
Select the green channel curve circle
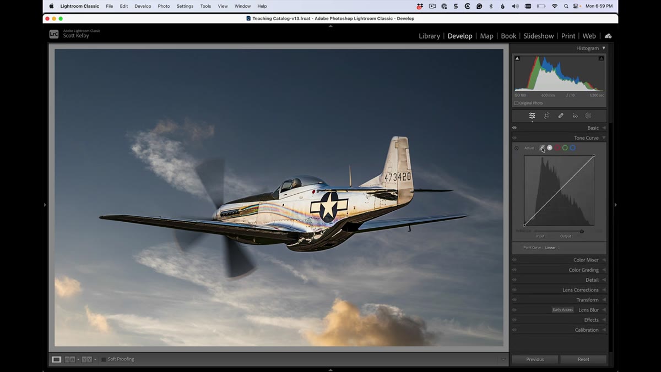(x=565, y=148)
